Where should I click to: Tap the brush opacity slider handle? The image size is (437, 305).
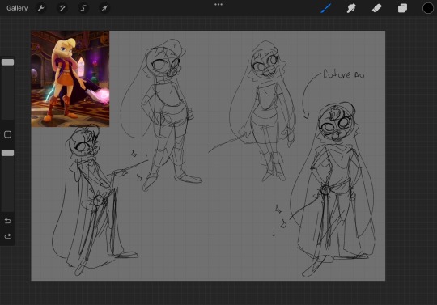[7, 153]
